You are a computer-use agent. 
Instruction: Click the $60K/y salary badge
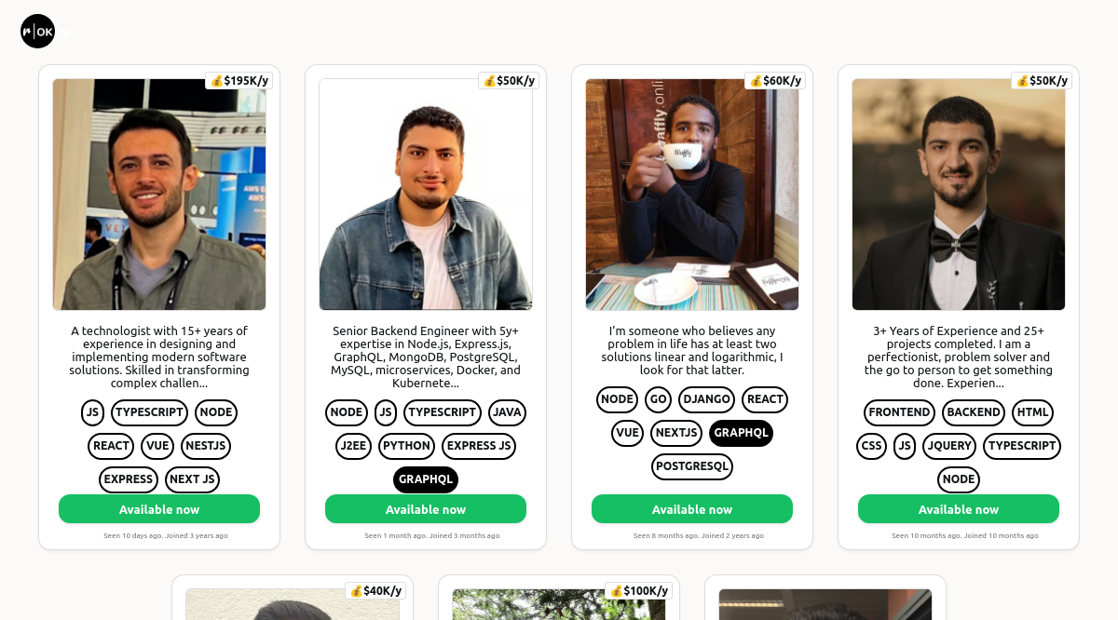pyautogui.click(x=775, y=81)
